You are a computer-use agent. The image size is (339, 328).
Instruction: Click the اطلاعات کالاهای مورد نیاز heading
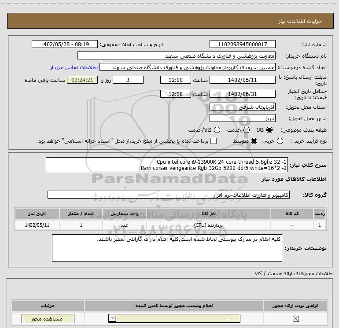[294, 179]
